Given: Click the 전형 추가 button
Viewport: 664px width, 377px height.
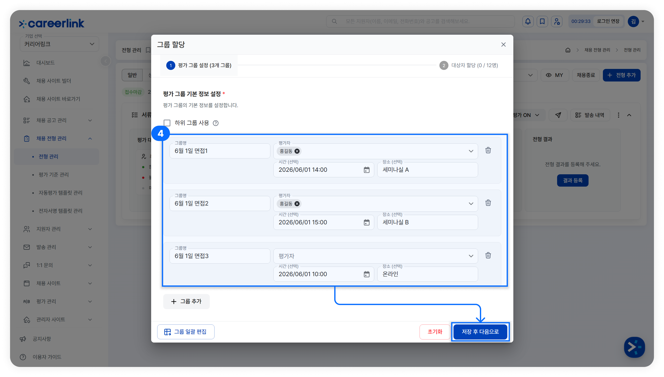Looking at the screenshot, I should coord(621,75).
